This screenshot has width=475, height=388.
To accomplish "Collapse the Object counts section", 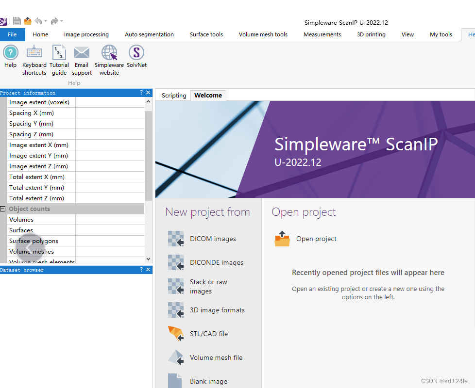I will coord(3,209).
